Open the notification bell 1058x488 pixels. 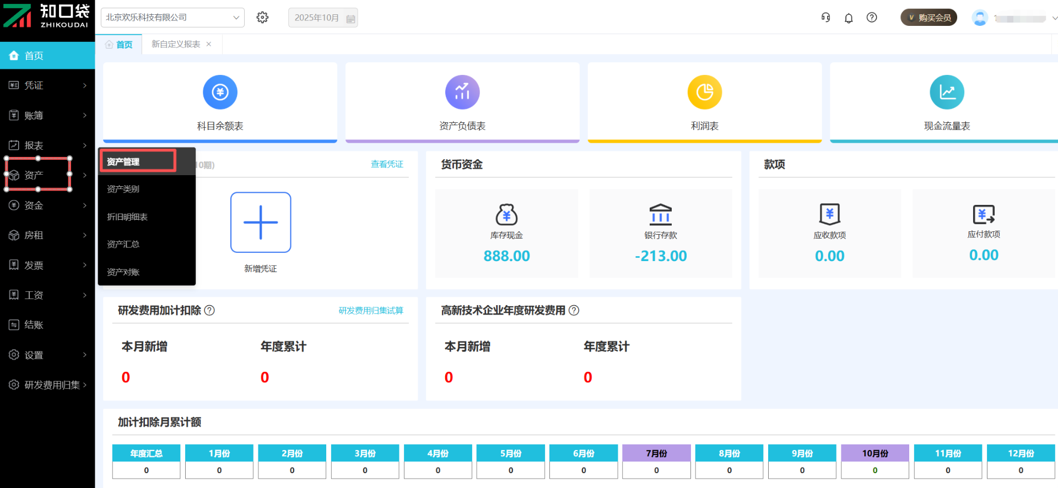click(x=849, y=18)
